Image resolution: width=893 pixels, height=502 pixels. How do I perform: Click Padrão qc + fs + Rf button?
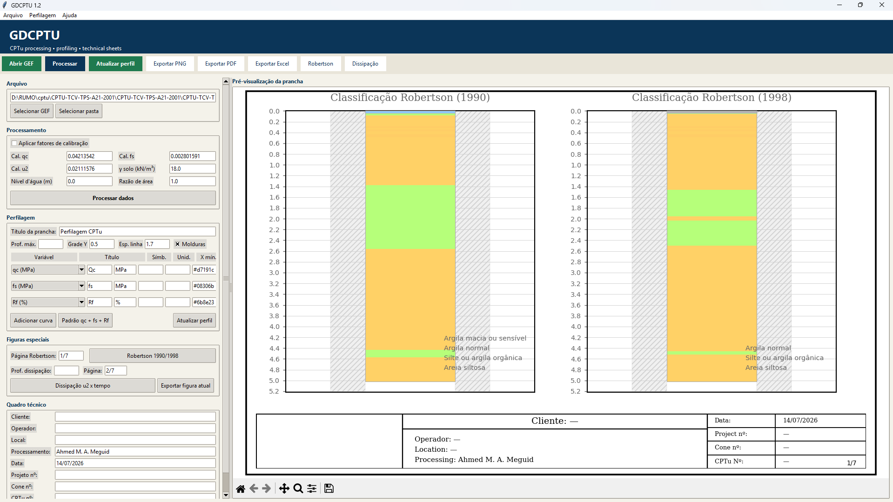[85, 321]
